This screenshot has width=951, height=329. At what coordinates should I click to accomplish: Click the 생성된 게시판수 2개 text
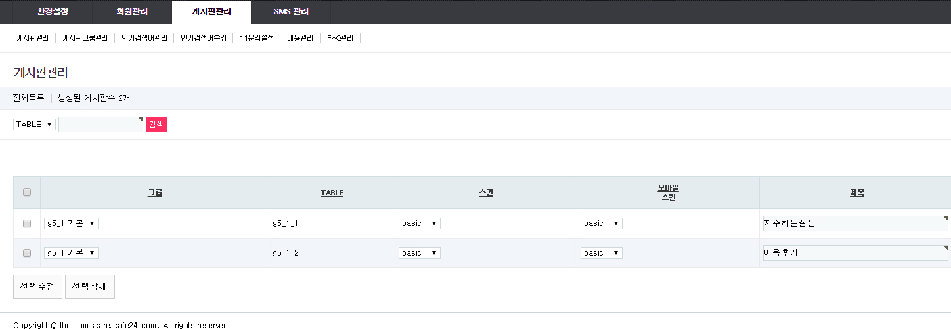click(94, 98)
